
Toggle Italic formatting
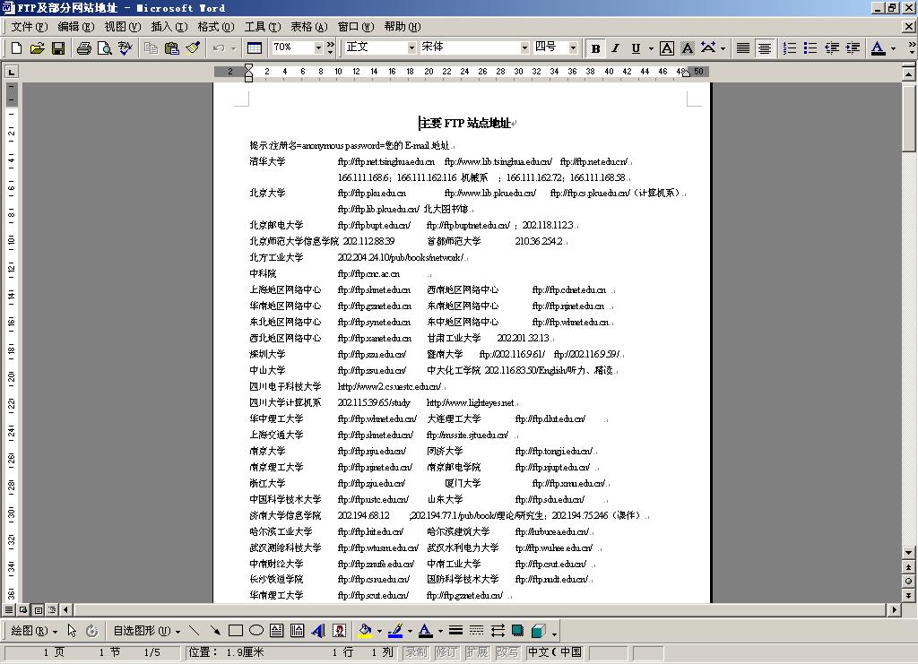pos(615,48)
